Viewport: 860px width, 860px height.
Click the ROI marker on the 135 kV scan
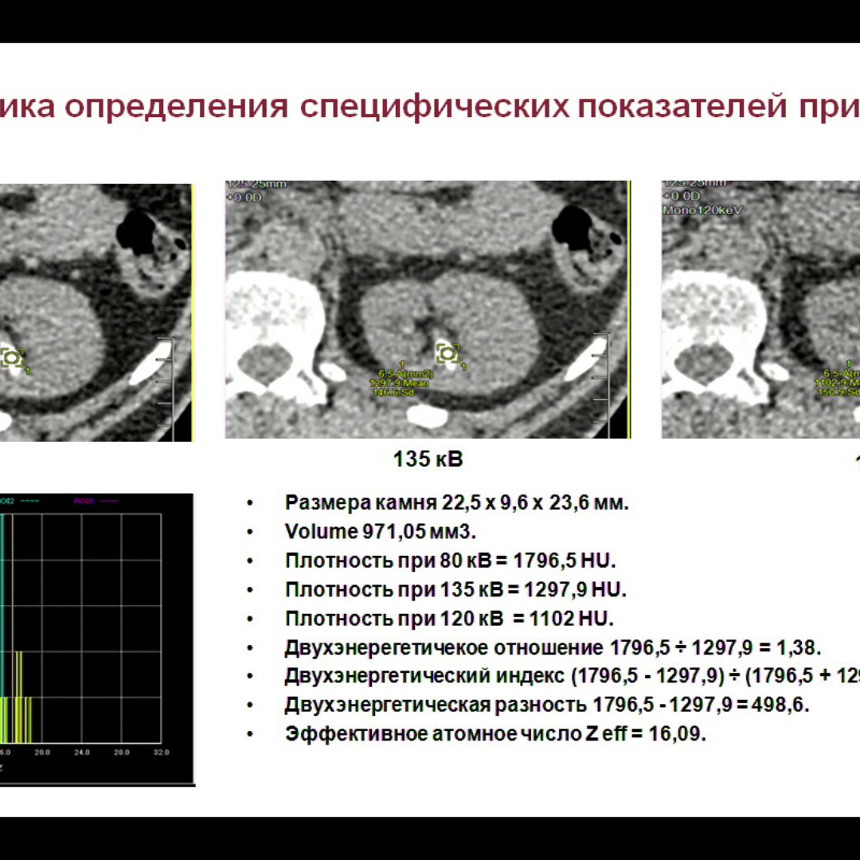pos(448,353)
